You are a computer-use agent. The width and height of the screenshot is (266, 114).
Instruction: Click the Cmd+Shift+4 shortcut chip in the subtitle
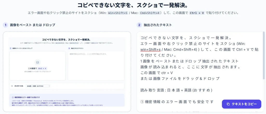[x=150, y=13]
